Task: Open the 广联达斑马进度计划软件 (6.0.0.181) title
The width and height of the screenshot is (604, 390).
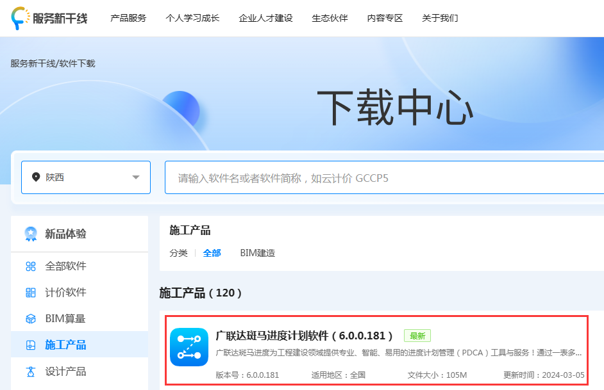Action: 304,336
